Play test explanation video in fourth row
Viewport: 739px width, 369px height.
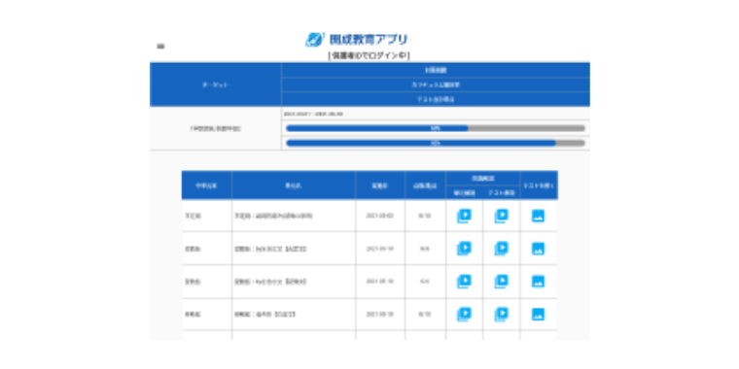(x=502, y=314)
